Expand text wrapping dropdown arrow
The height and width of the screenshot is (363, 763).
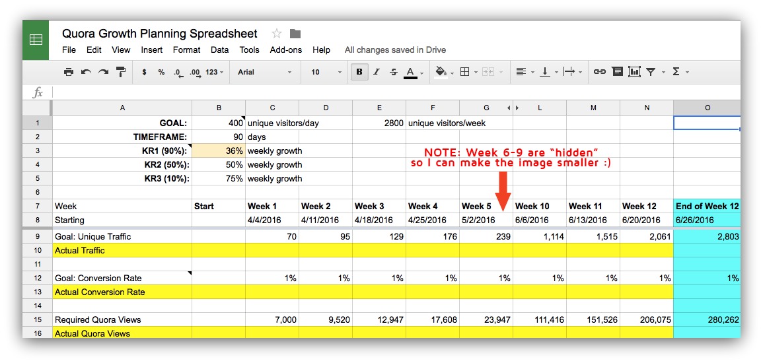(580, 73)
